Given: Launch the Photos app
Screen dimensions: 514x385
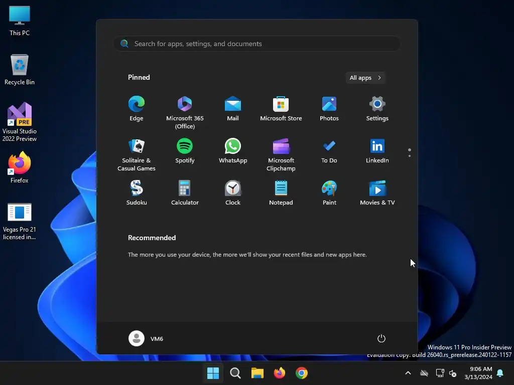Looking at the screenshot, I should (329, 109).
